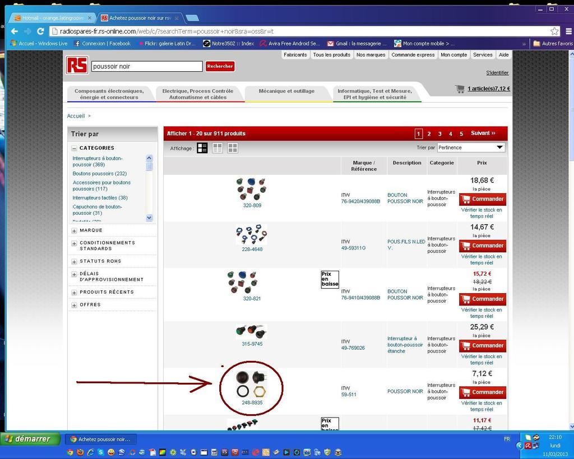This screenshot has width=574, height=459.
Task: Expand the DÉLAIS D'APPROVISIONNEMENT filter
Action: coord(75,274)
